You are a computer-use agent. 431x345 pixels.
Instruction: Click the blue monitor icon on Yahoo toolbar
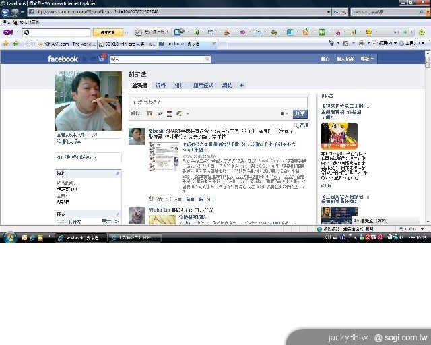tap(179, 32)
